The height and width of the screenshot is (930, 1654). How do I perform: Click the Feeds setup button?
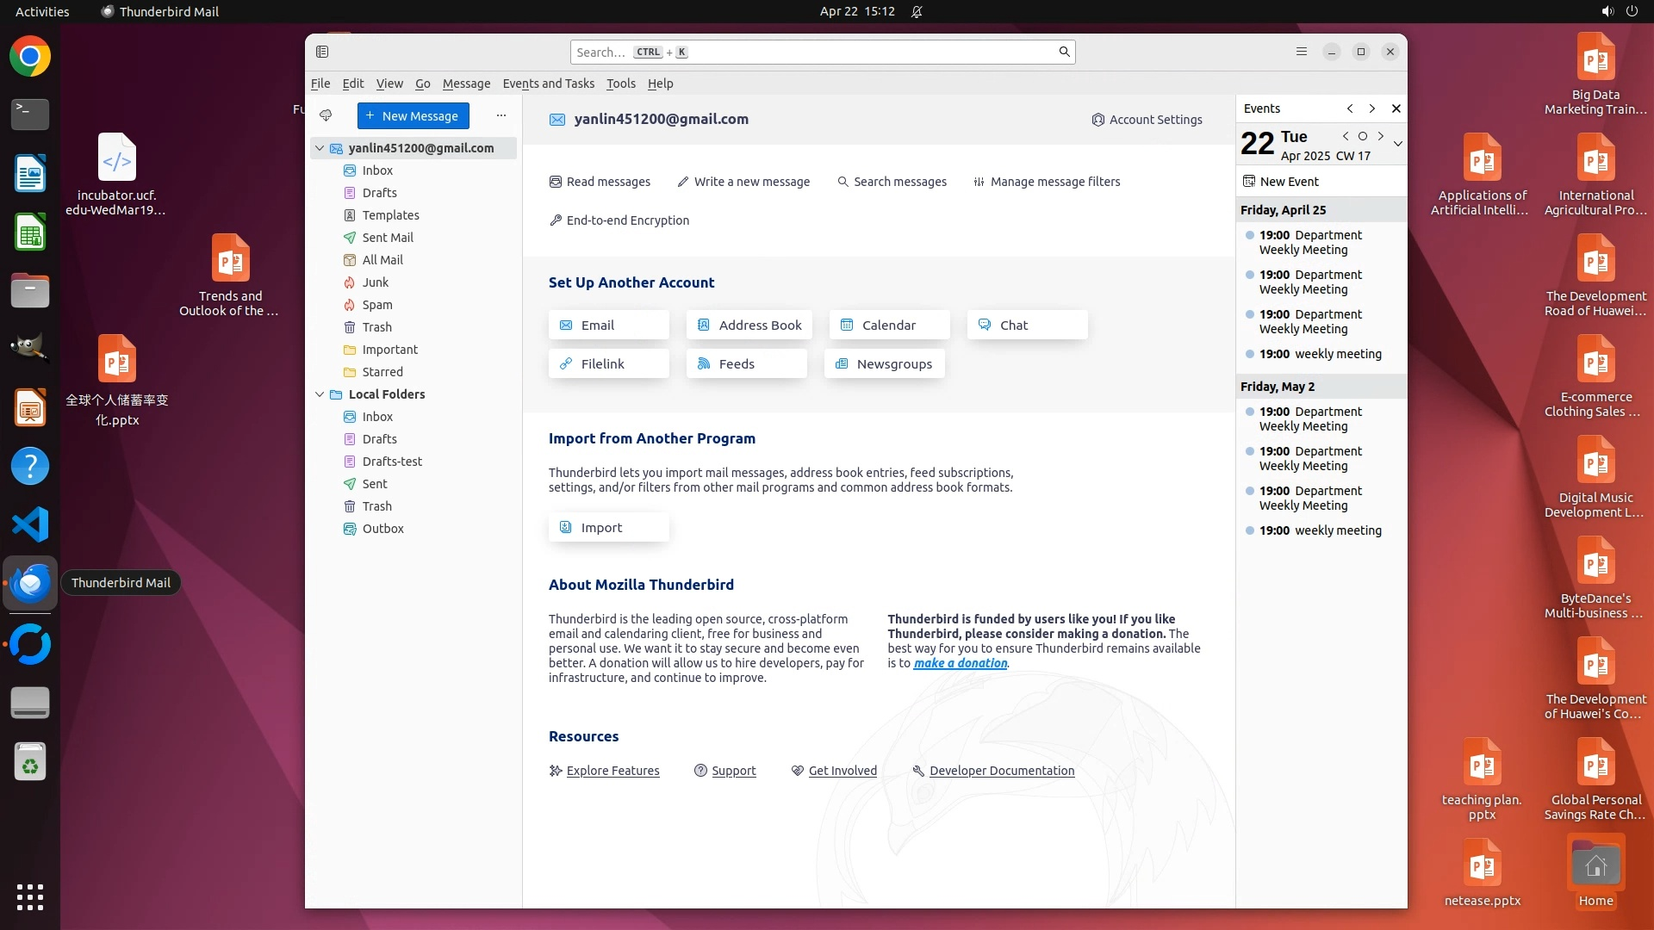point(746,363)
